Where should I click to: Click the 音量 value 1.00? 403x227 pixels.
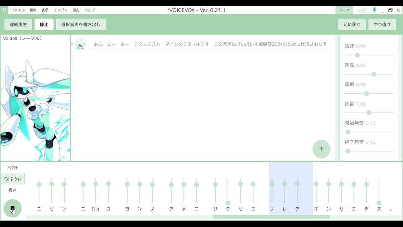point(361,104)
